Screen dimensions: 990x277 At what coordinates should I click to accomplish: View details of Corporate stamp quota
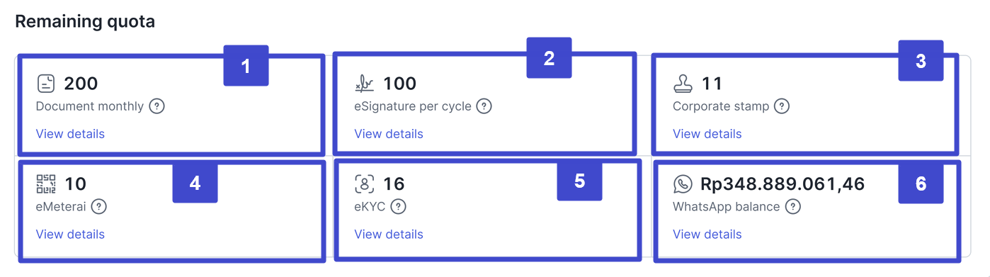[x=707, y=134]
